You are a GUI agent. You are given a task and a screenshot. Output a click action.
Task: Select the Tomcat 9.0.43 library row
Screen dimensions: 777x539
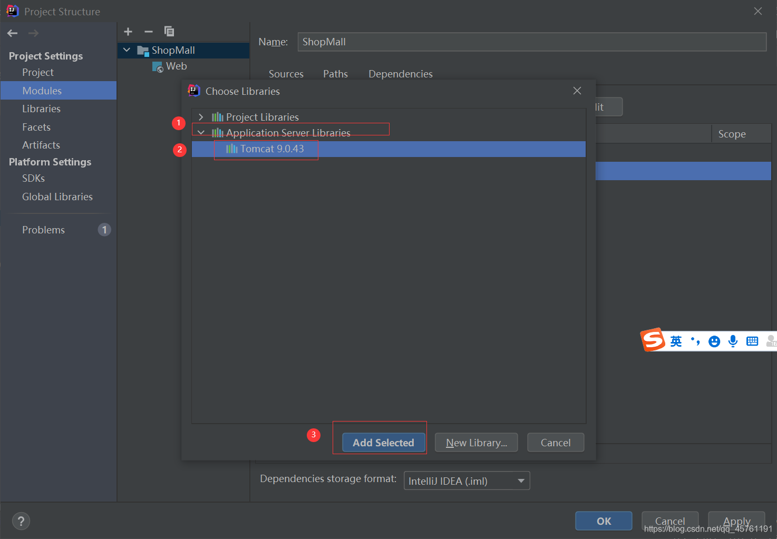(388, 149)
